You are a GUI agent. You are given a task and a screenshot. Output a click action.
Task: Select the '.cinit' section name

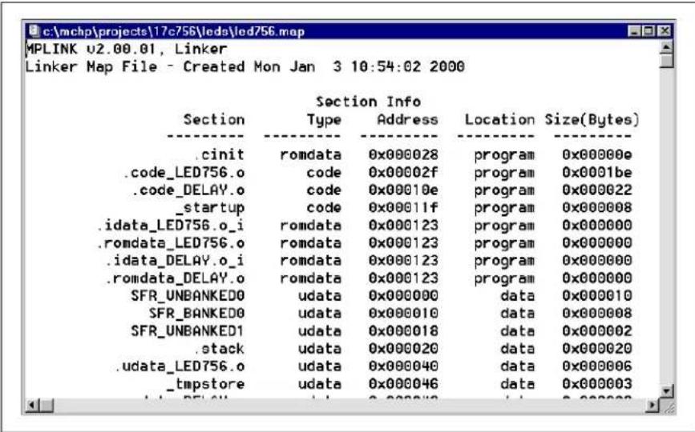point(219,154)
